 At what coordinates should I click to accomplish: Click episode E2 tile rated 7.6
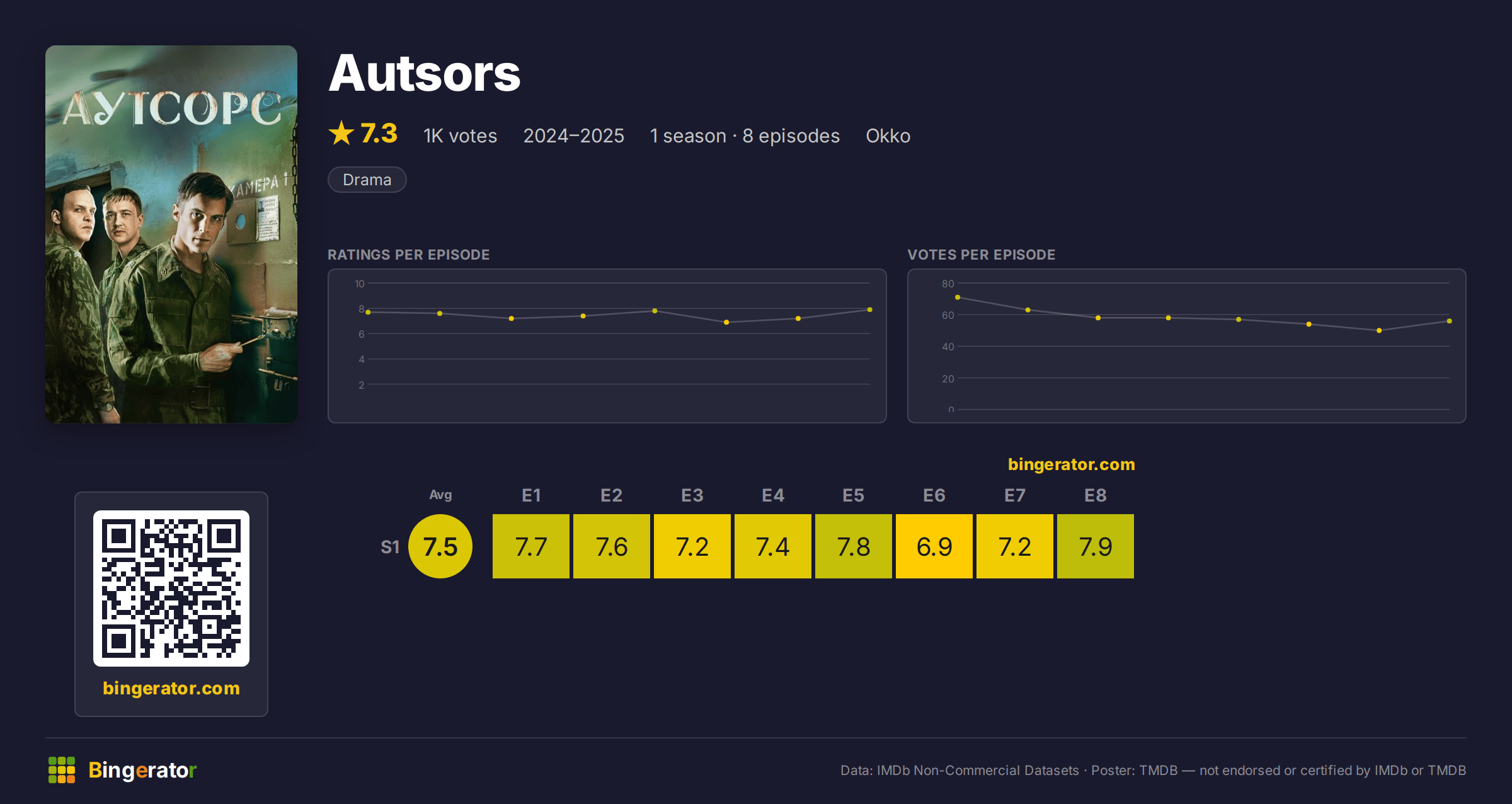[612, 546]
